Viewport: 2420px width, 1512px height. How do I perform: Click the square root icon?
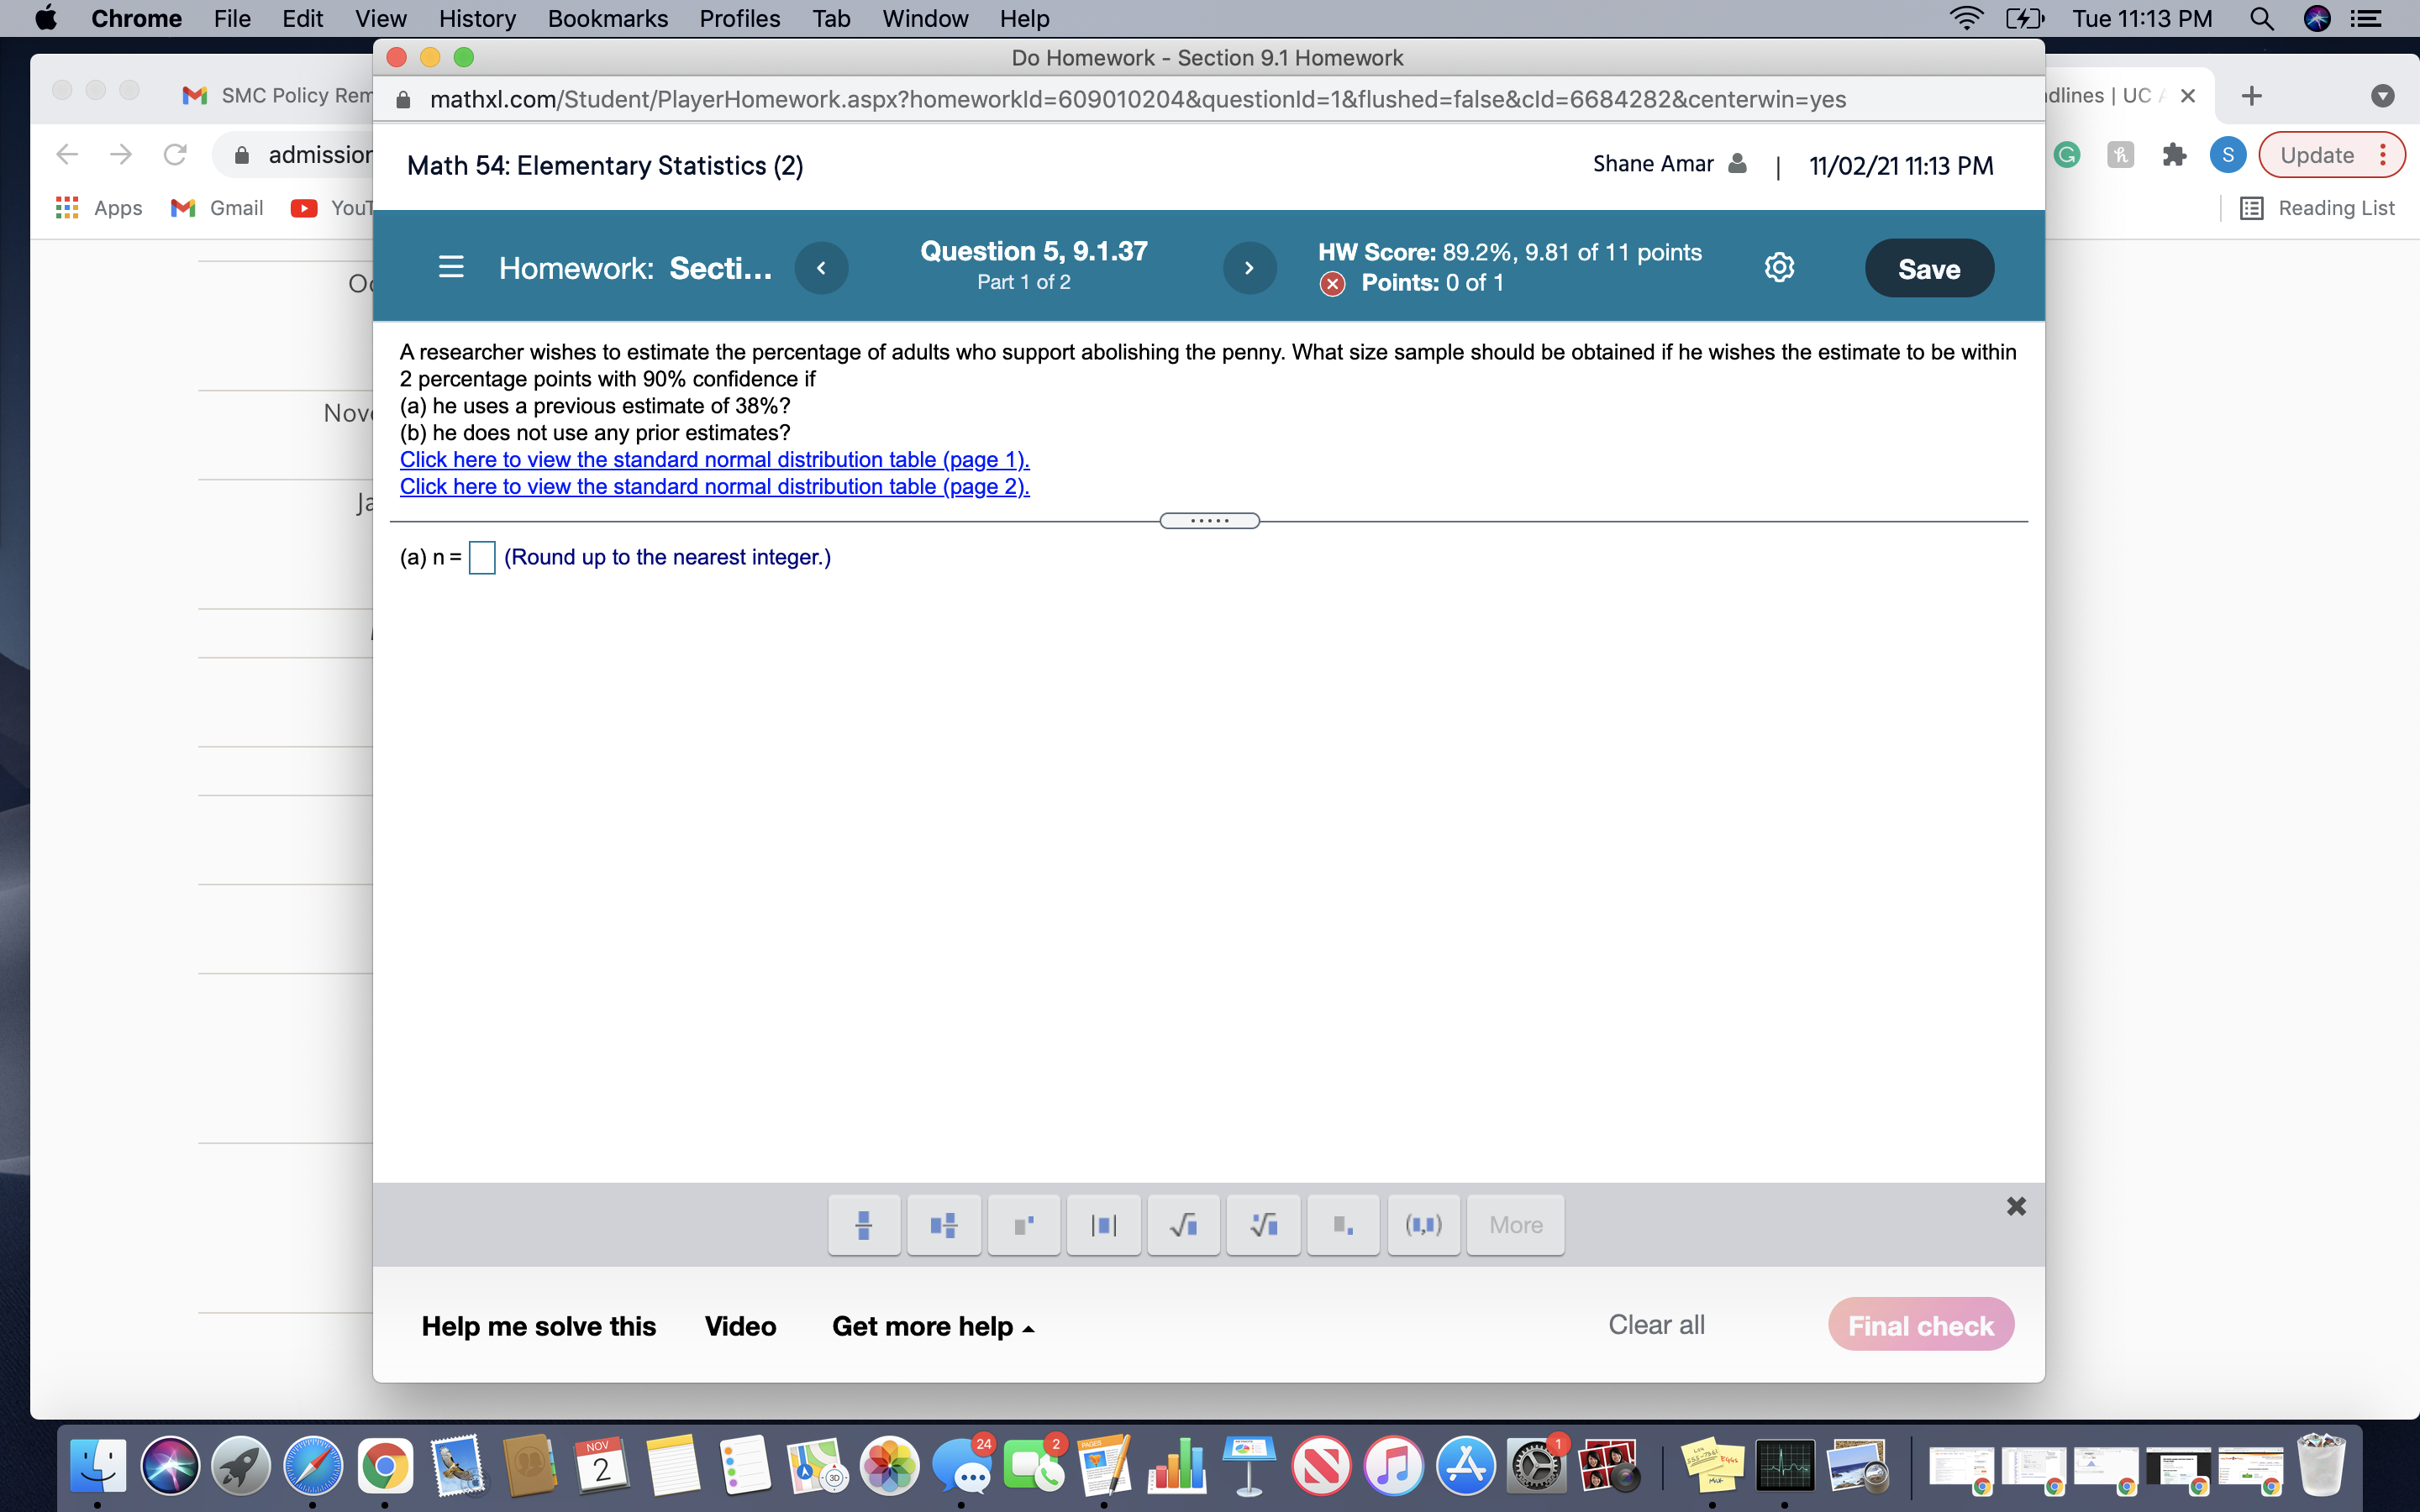point(1183,1225)
